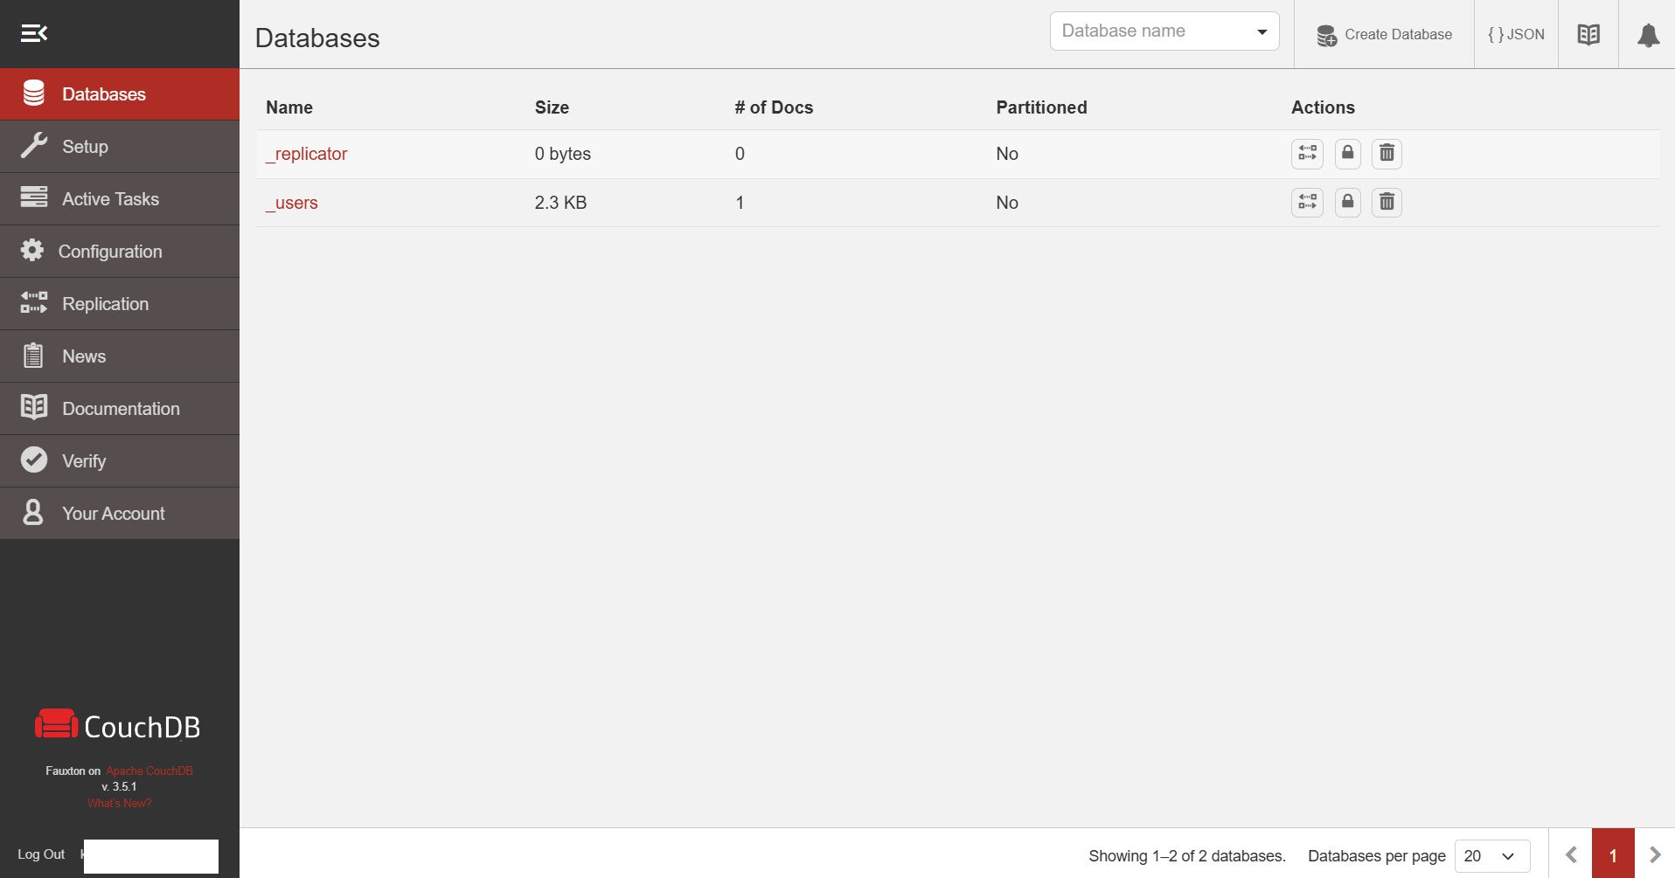This screenshot has height=878, width=1675.
Task: Delete the _replicator database via trash icon
Action: [x=1387, y=154]
